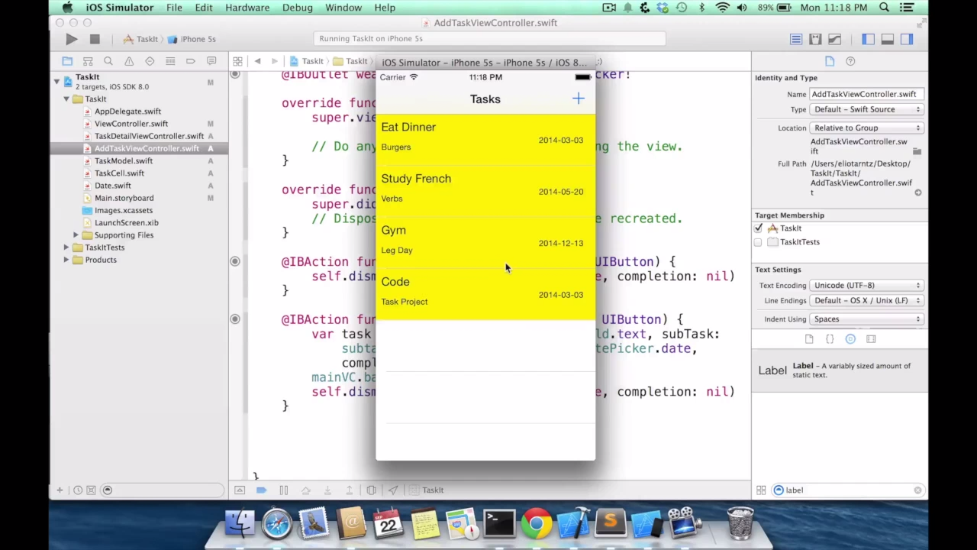
Task: Open the Debug navigator icon
Action: 170,61
